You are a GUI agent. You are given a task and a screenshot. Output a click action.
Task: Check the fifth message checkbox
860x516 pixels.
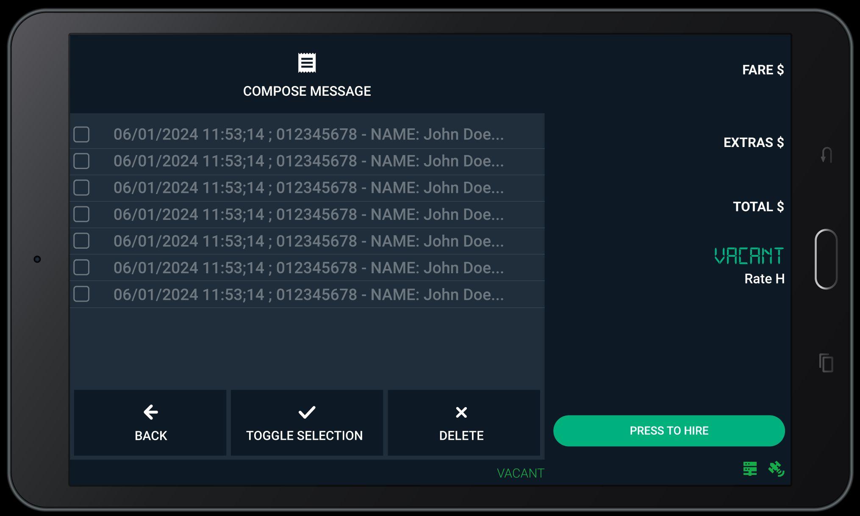tap(81, 241)
